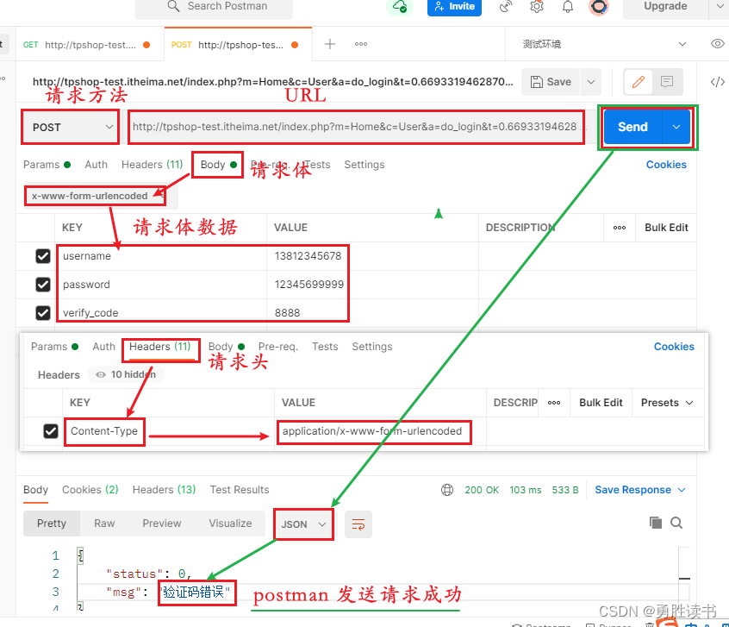
Task: Open the satellite capture requests icon
Action: [505, 6]
